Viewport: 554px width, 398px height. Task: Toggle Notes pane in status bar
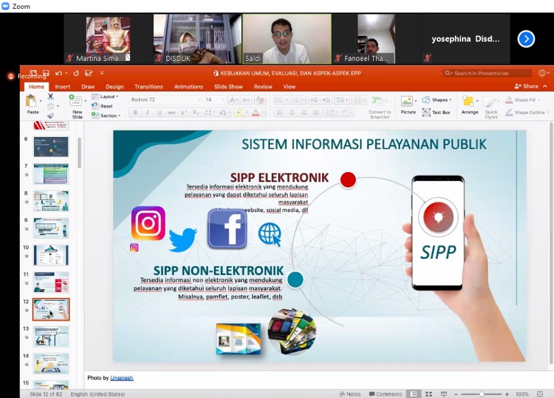click(350, 394)
